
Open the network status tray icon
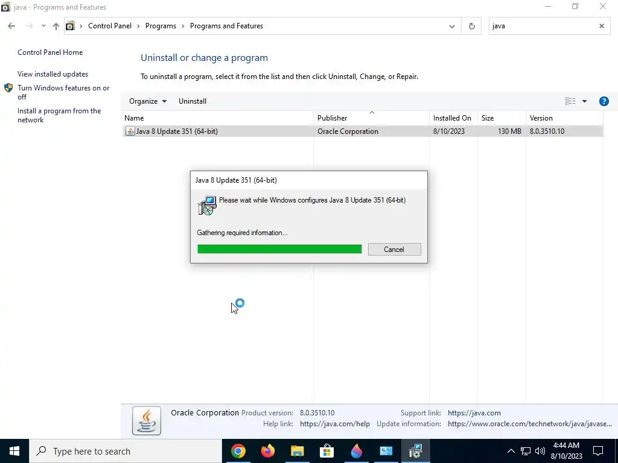tap(526, 451)
